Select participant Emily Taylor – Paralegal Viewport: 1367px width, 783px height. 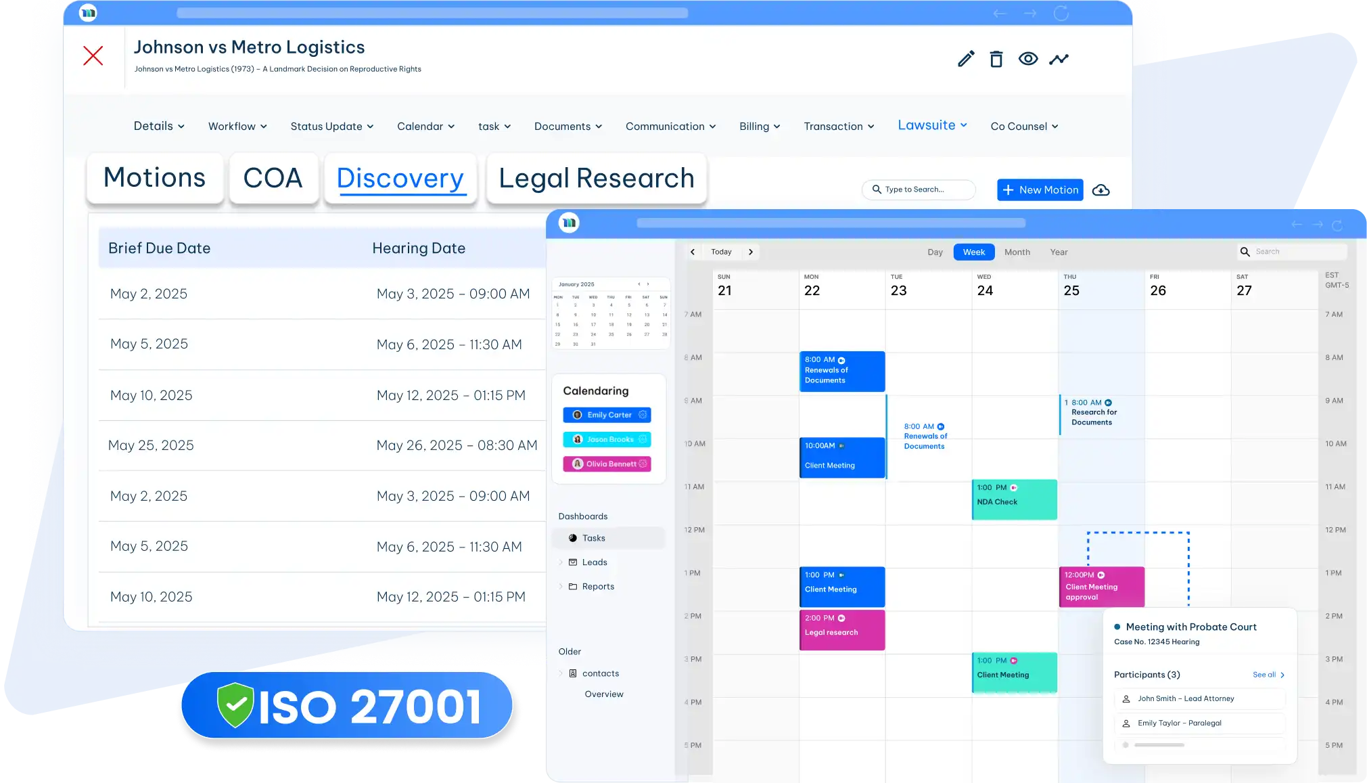point(1199,723)
